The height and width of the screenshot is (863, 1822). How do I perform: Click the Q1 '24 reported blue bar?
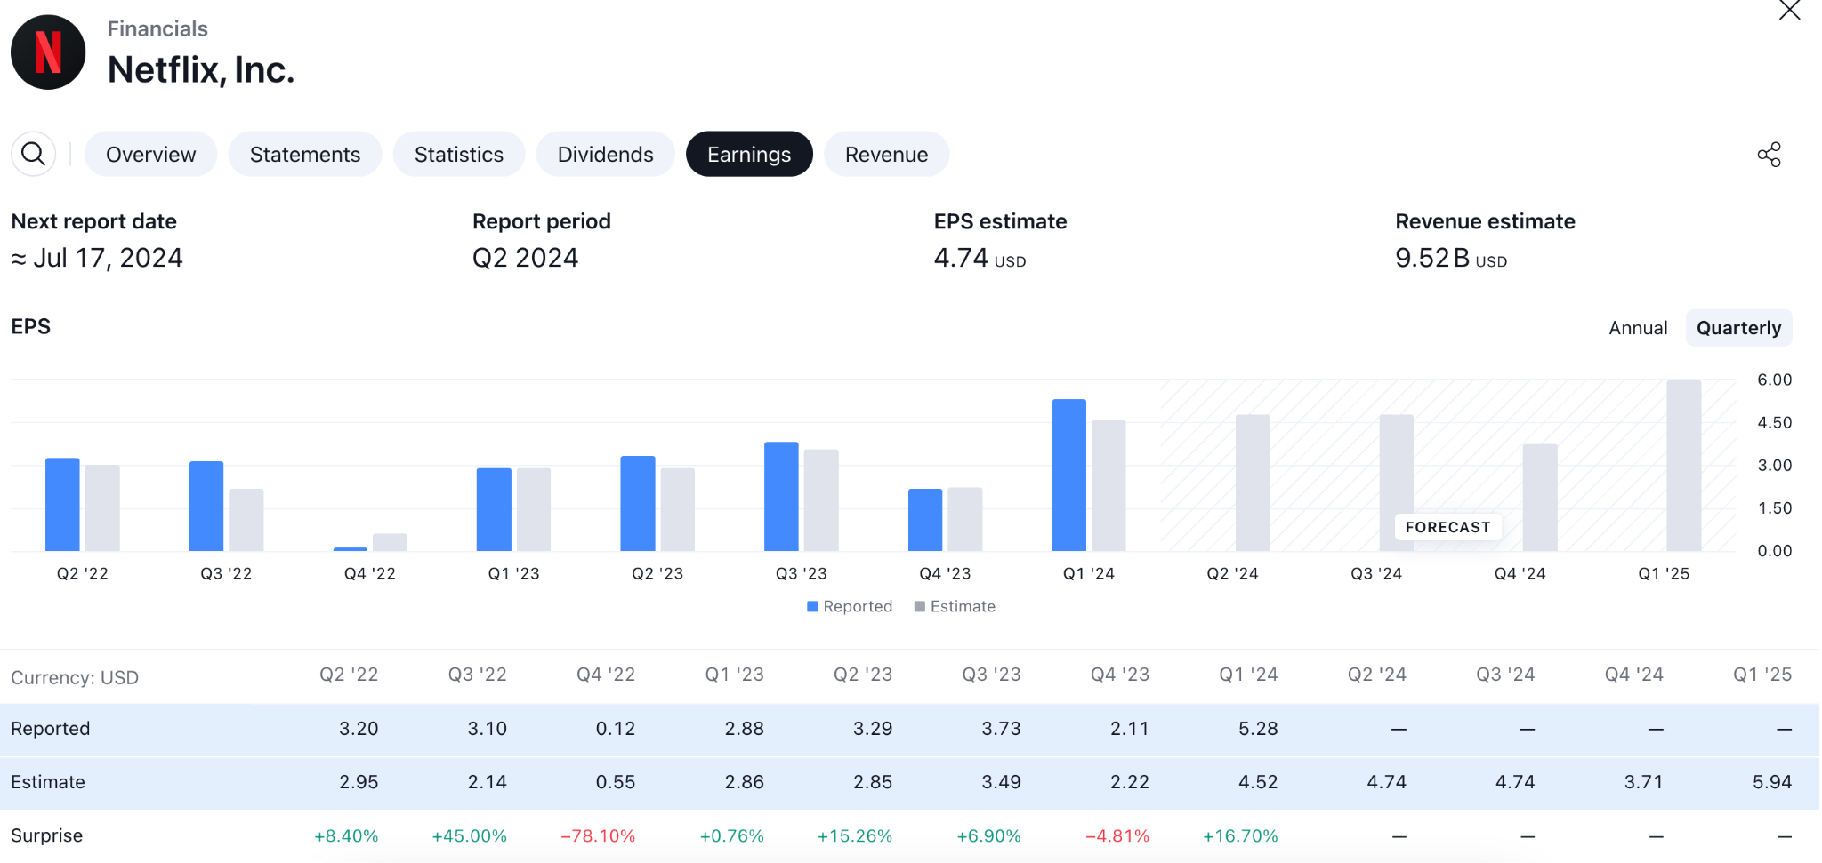click(x=1068, y=475)
